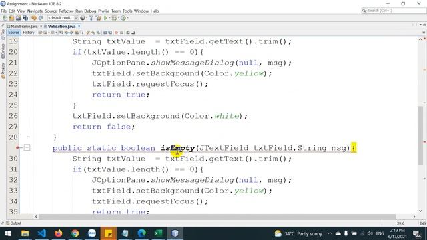
Task: Click the Uncomment icon in editor toolbar
Action: point(133,33)
